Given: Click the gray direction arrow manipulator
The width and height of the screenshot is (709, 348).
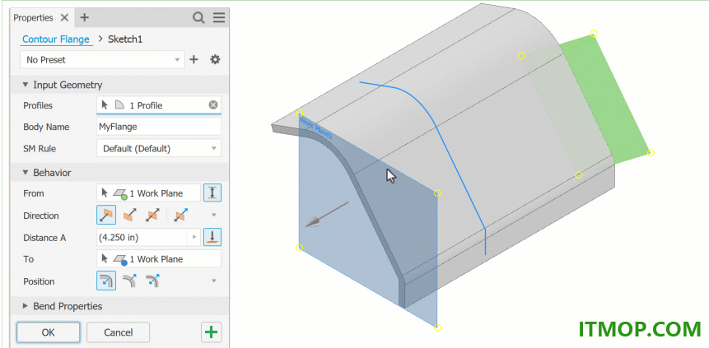Looking at the screenshot, I should pos(326,214).
